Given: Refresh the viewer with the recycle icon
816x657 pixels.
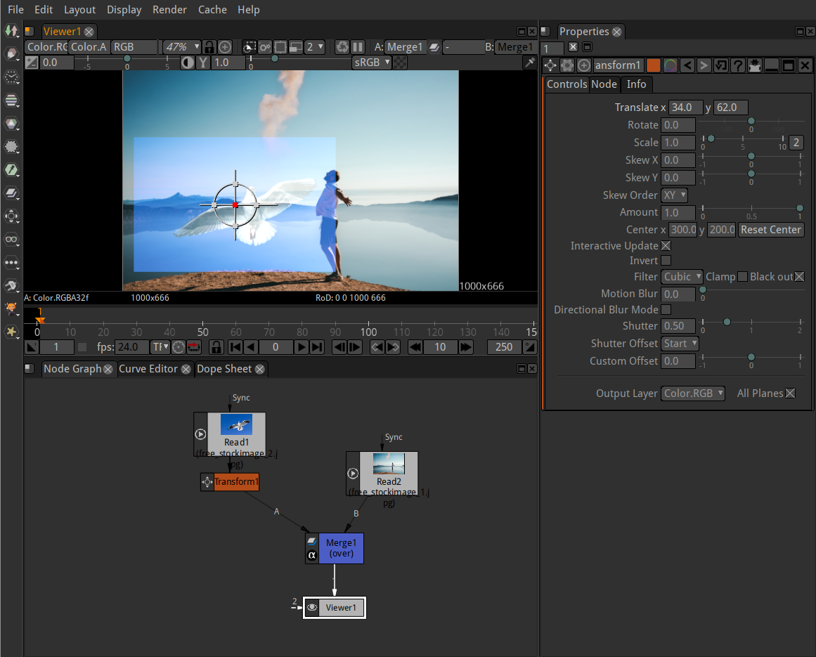Looking at the screenshot, I should (343, 47).
